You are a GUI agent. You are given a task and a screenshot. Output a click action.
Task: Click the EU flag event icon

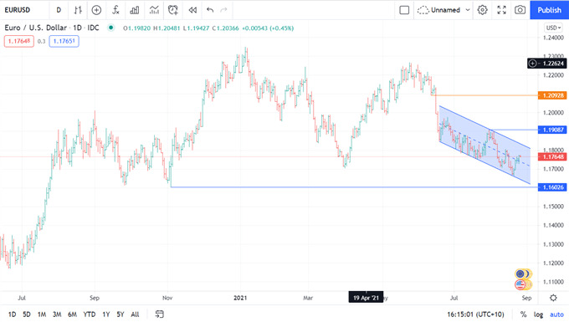coord(520,273)
